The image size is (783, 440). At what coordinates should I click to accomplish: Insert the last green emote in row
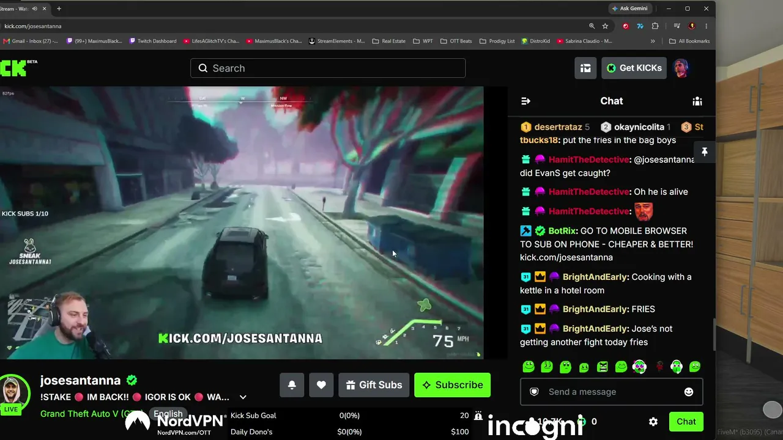coord(695,367)
